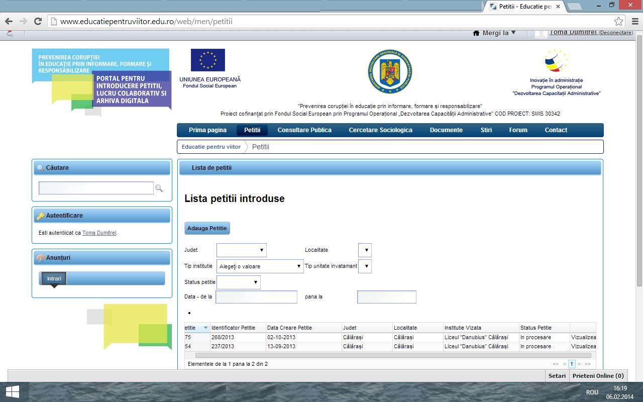
Task: Open the Consultare Publica menu item
Action: click(304, 130)
